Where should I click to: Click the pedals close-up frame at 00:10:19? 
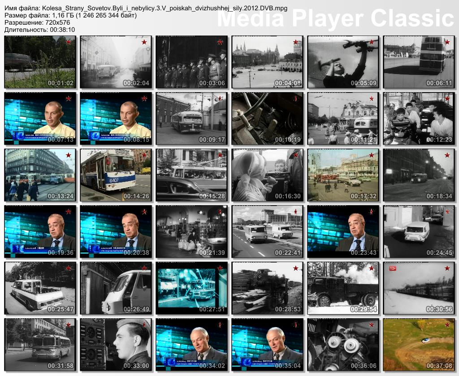[x=268, y=118]
